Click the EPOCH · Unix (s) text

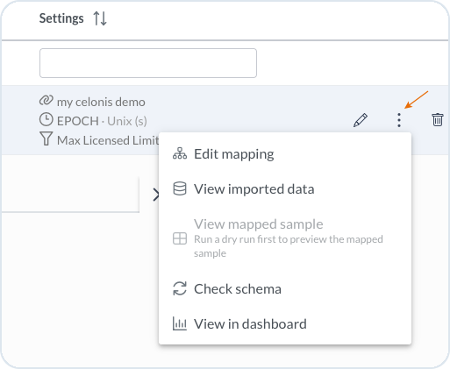102,121
